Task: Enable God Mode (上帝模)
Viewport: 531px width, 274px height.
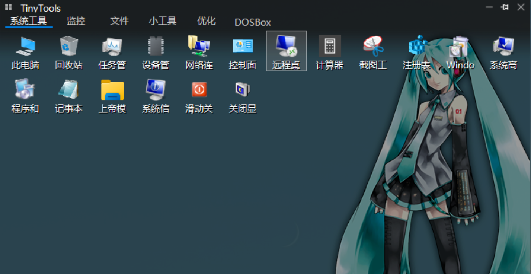Action: 112,96
